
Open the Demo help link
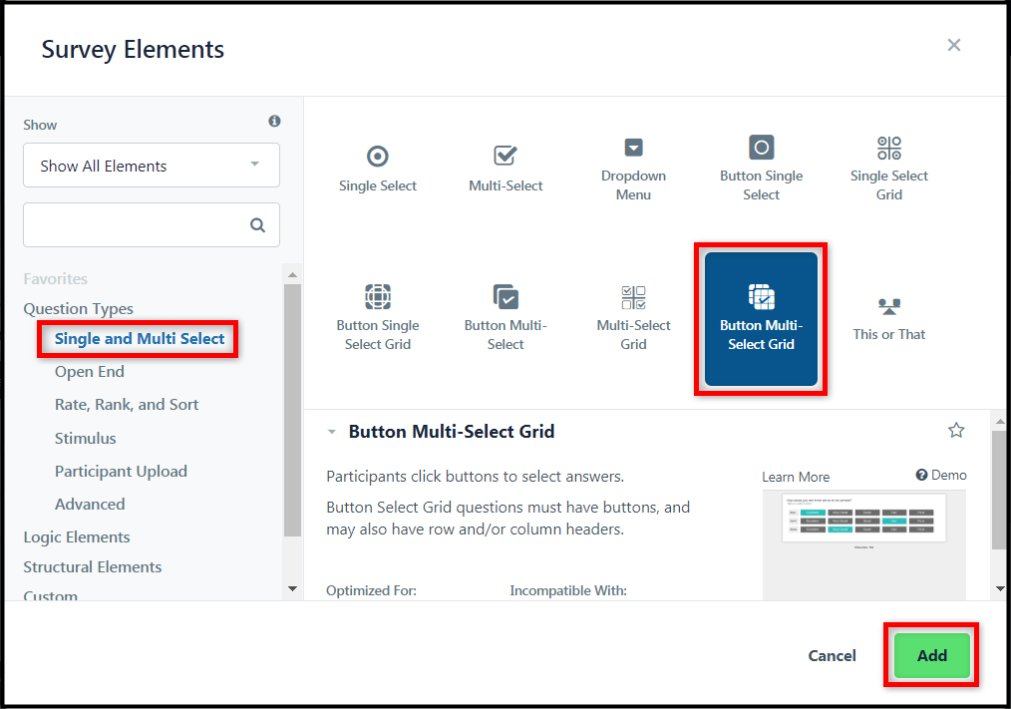coord(941,475)
